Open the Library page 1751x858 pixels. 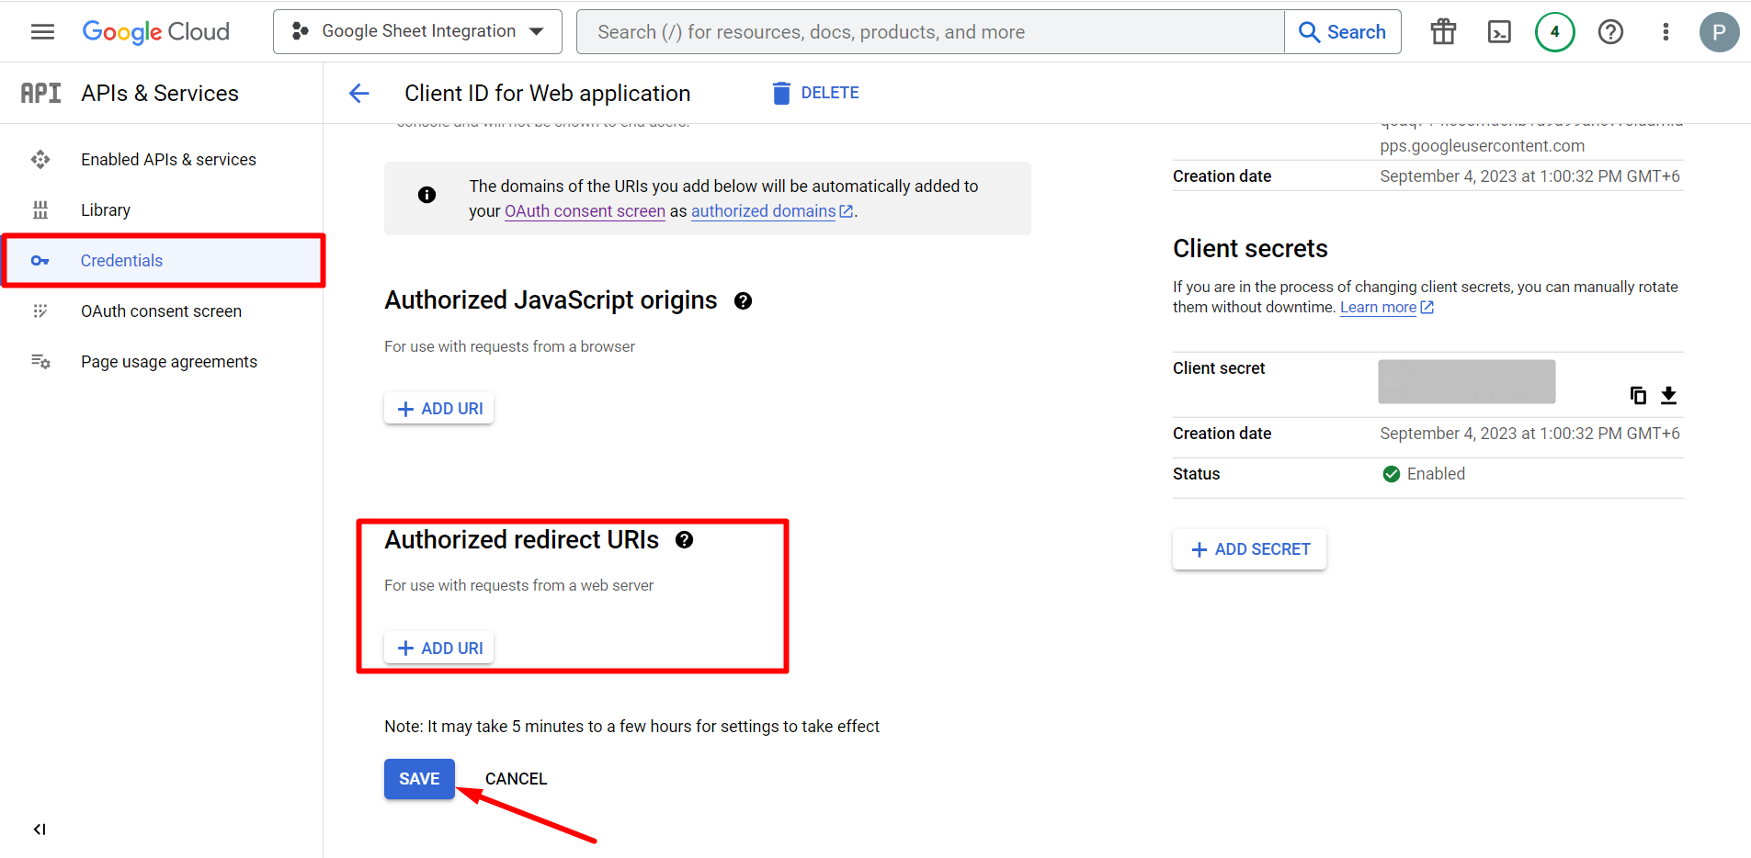point(162,210)
